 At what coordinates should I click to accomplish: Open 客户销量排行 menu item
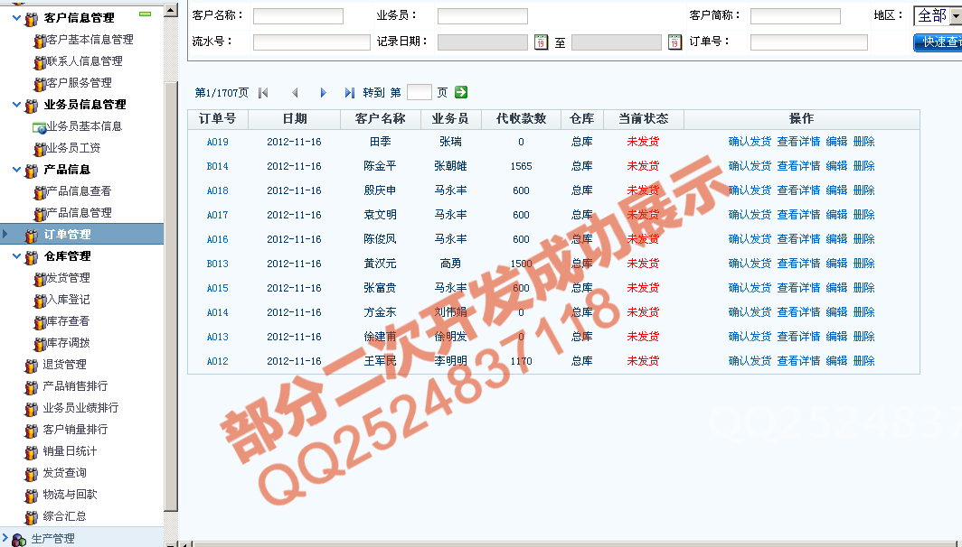(x=75, y=430)
